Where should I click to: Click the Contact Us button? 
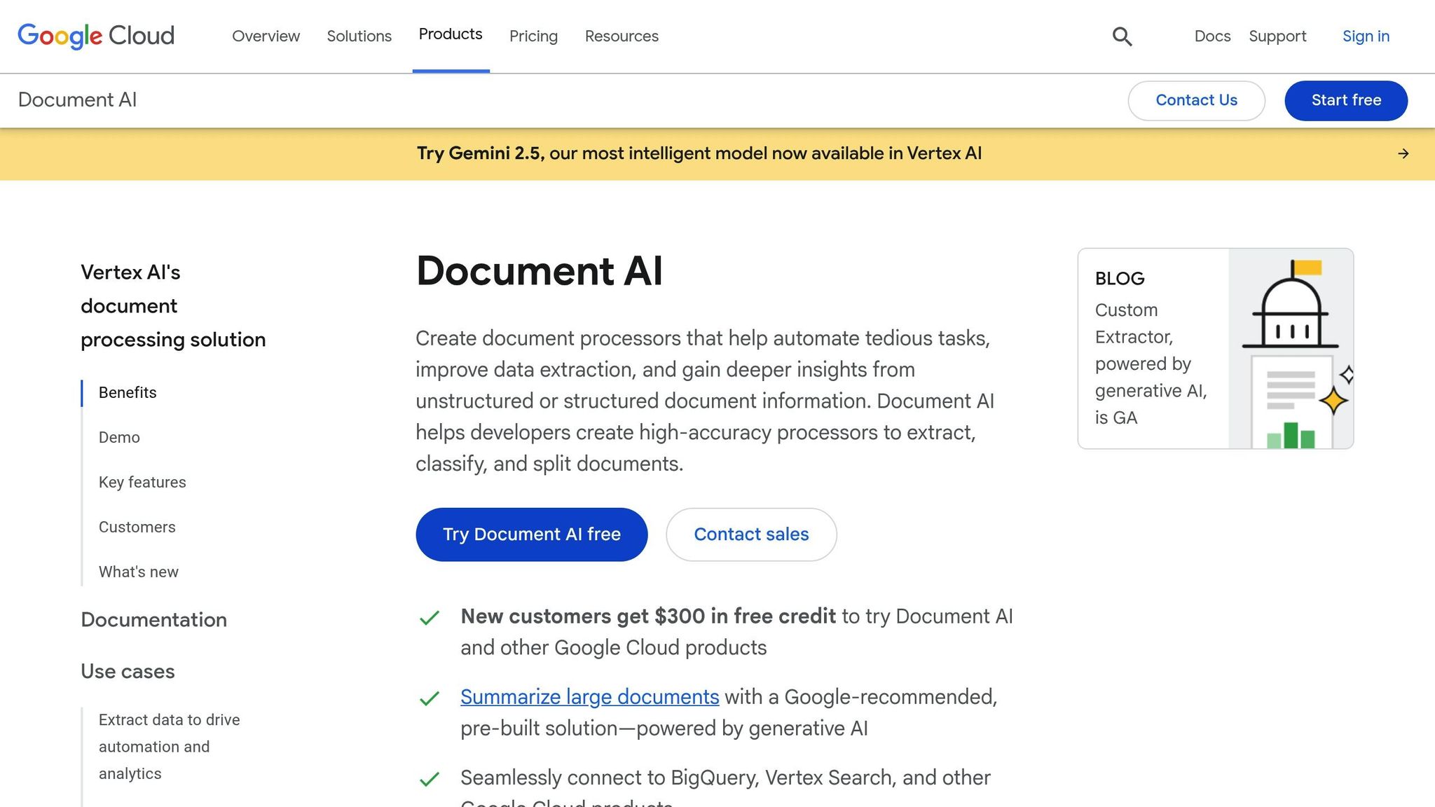(x=1196, y=100)
